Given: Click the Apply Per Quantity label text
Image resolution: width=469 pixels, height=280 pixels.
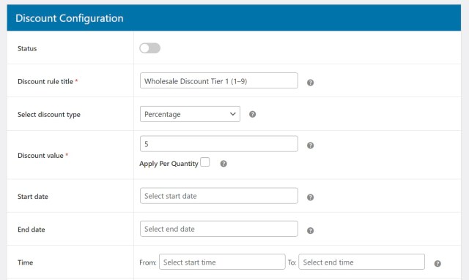Looking at the screenshot, I should pyautogui.click(x=169, y=164).
